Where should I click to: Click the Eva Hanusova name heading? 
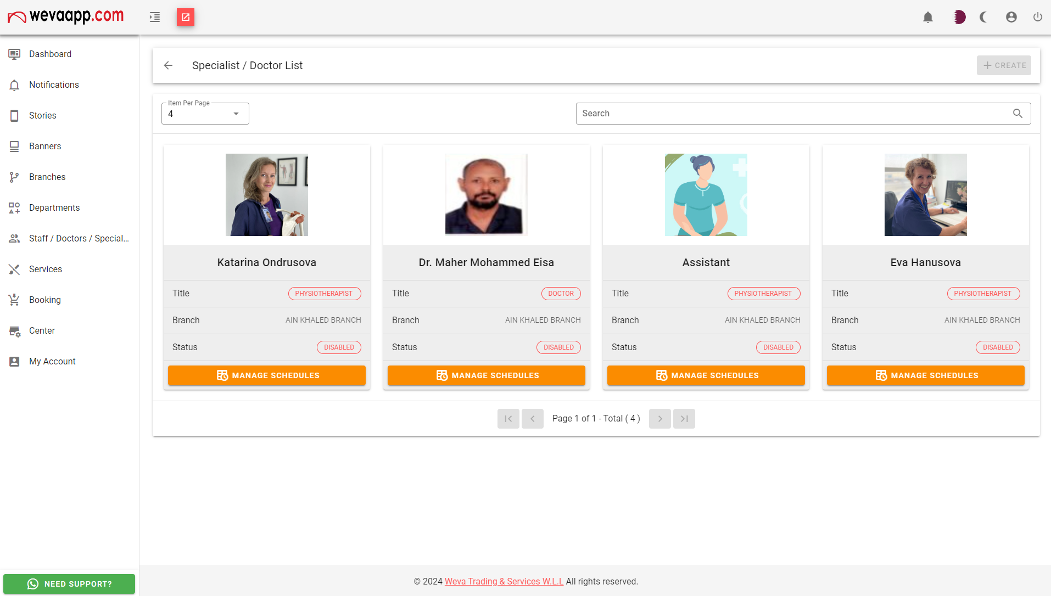(926, 262)
